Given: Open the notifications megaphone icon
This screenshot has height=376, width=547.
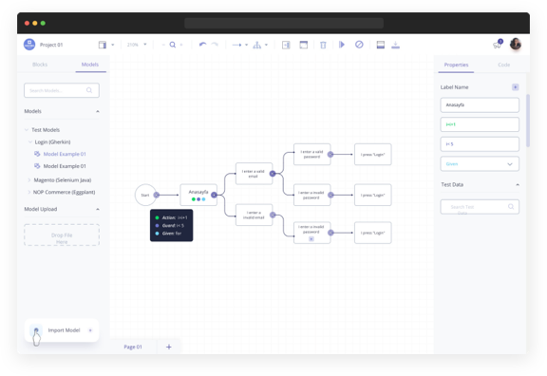Looking at the screenshot, I should 497,45.
